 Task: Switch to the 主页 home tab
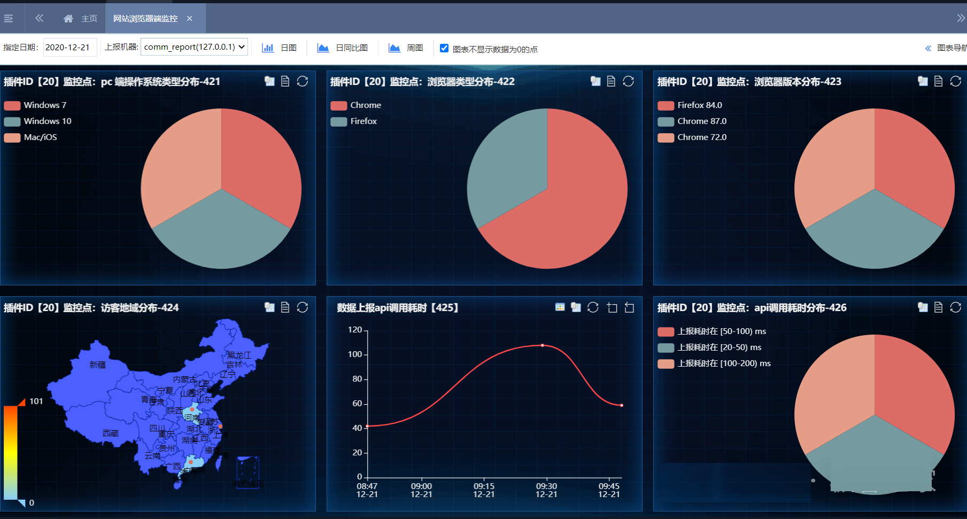tap(81, 19)
